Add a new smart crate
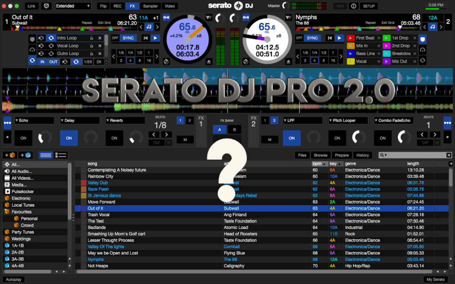This screenshot has width=455, height=284. 25,155
